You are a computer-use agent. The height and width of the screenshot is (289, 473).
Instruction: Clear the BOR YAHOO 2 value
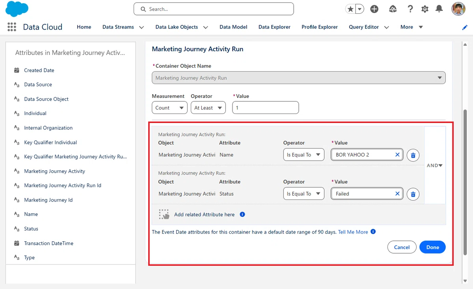pyautogui.click(x=397, y=155)
